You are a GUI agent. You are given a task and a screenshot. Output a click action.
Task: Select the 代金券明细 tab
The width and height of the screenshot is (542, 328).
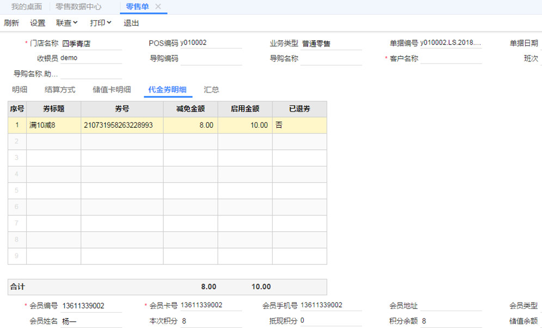point(168,90)
